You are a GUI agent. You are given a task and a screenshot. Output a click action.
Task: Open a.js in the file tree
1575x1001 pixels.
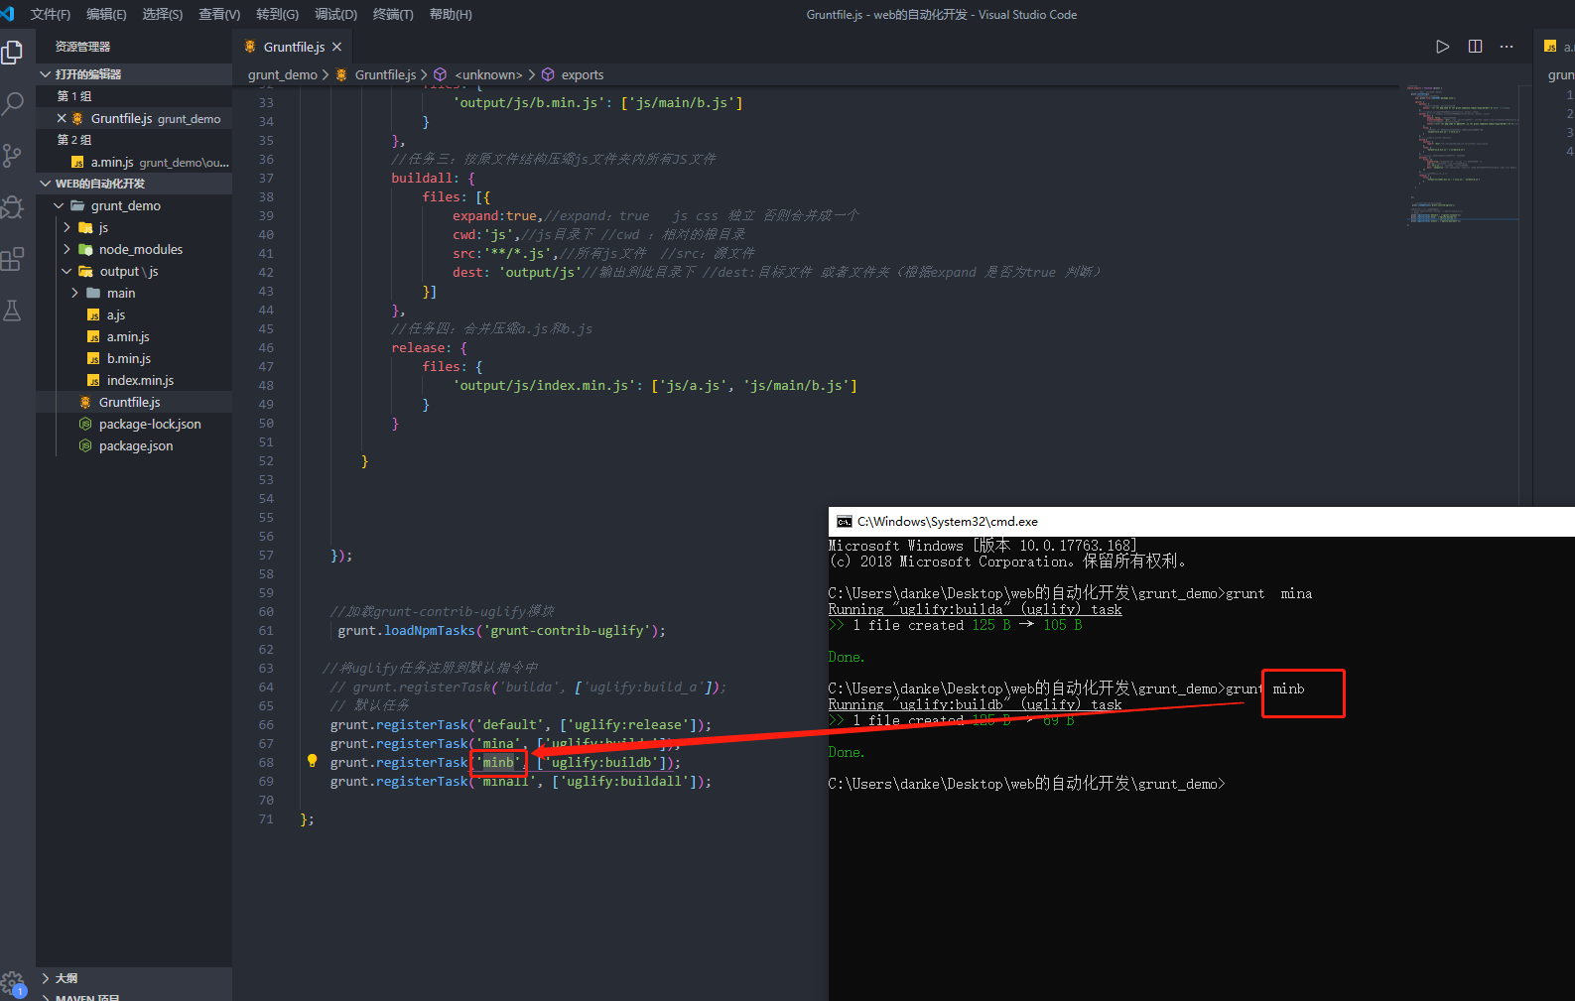tap(134, 314)
